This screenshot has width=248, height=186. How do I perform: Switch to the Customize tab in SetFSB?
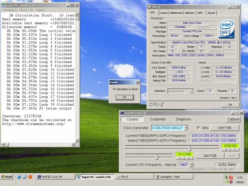click(x=158, y=119)
